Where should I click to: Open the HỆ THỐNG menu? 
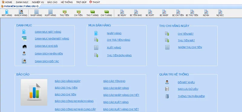coord(67,2)
